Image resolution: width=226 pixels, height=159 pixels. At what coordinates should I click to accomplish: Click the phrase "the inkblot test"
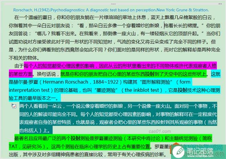coord(142,90)
